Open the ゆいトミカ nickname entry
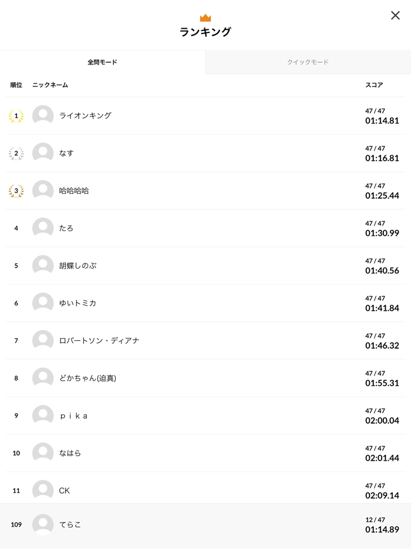 [78, 303]
